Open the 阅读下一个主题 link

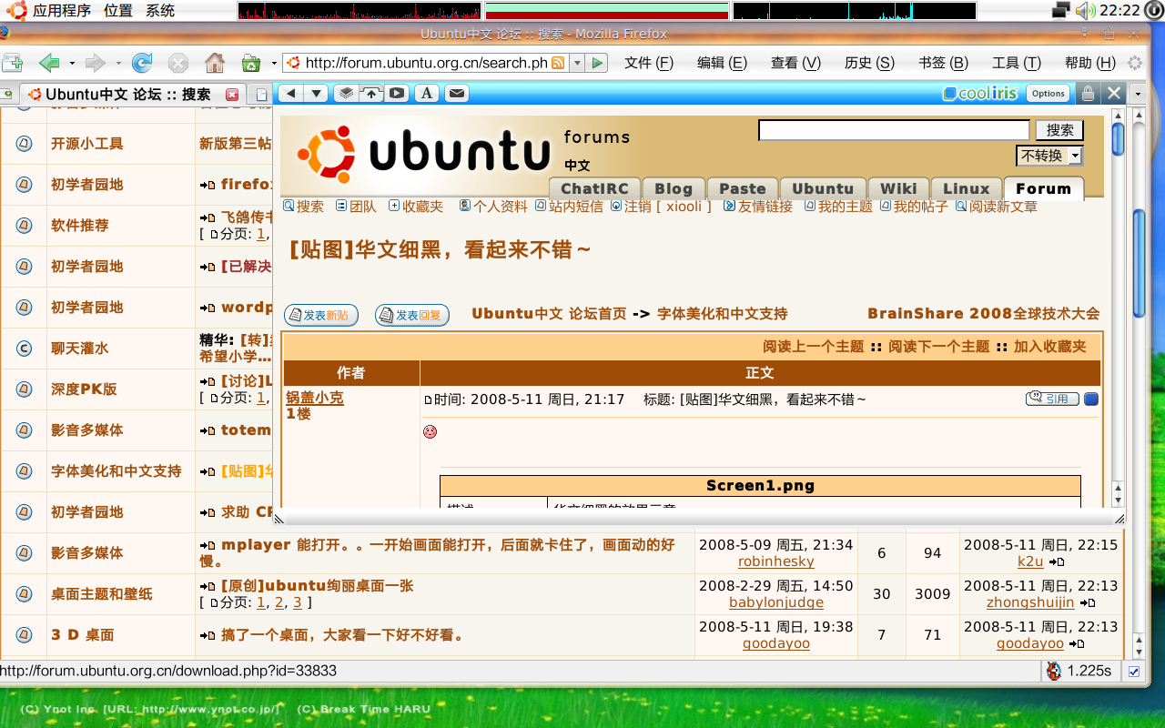click(x=938, y=346)
